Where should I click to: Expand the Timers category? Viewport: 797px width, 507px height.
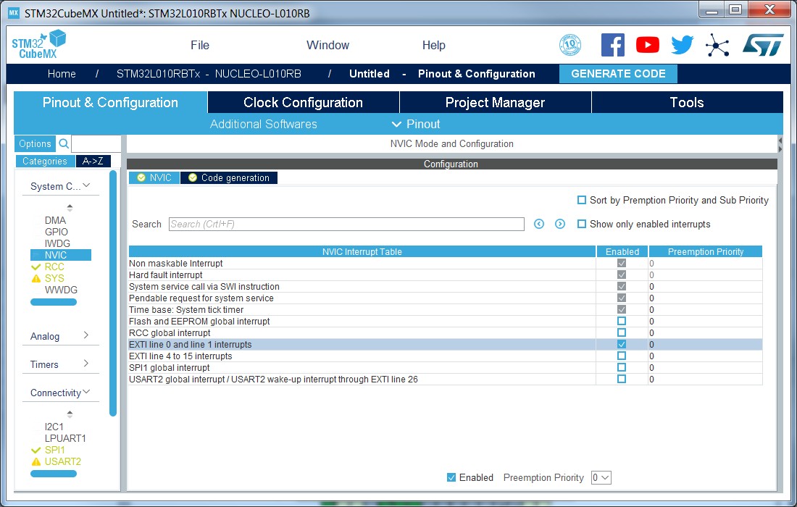click(86, 364)
